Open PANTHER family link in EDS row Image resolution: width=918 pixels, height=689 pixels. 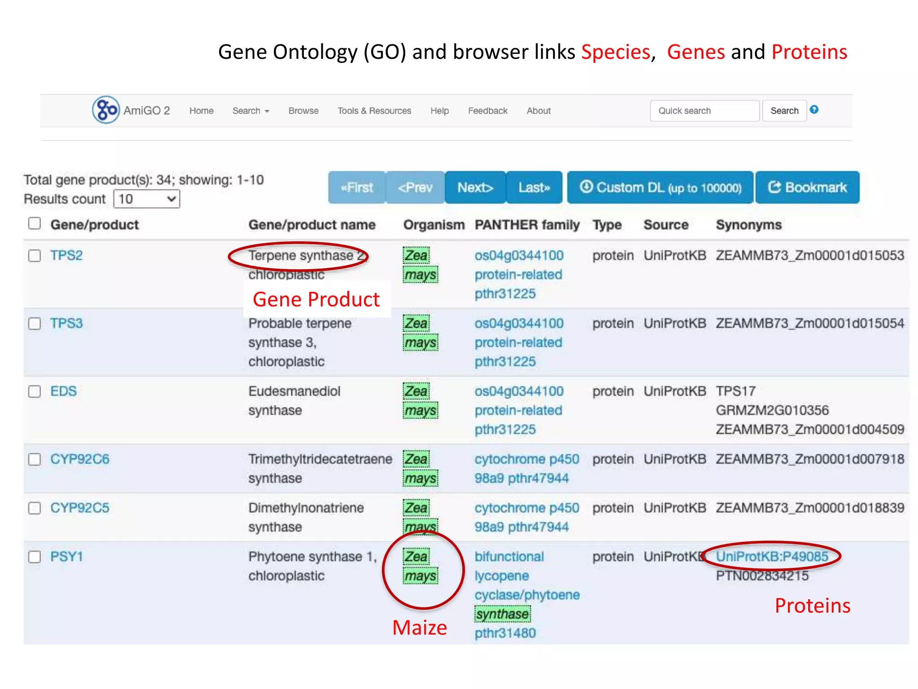point(519,410)
